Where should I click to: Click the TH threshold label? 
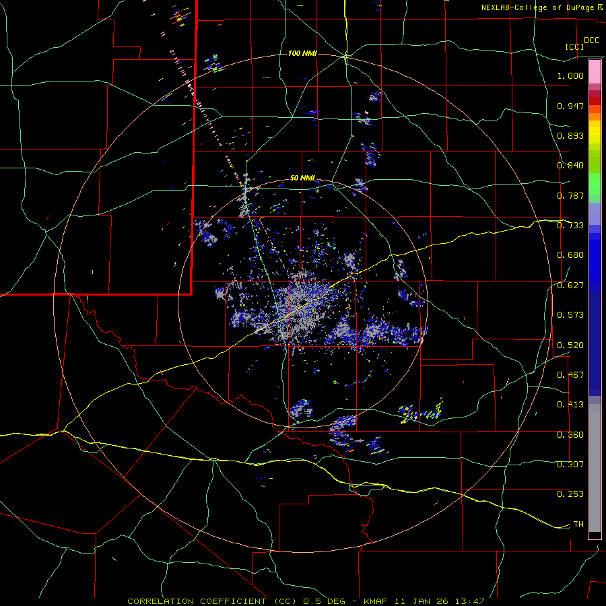click(x=578, y=525)
